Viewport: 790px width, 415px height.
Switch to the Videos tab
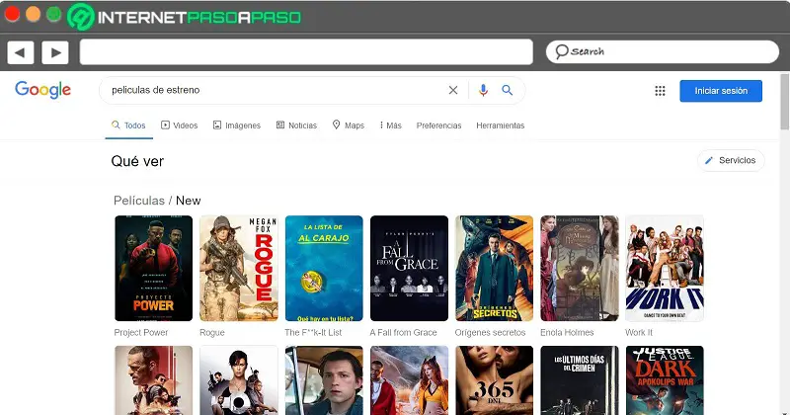pos(180,125)
